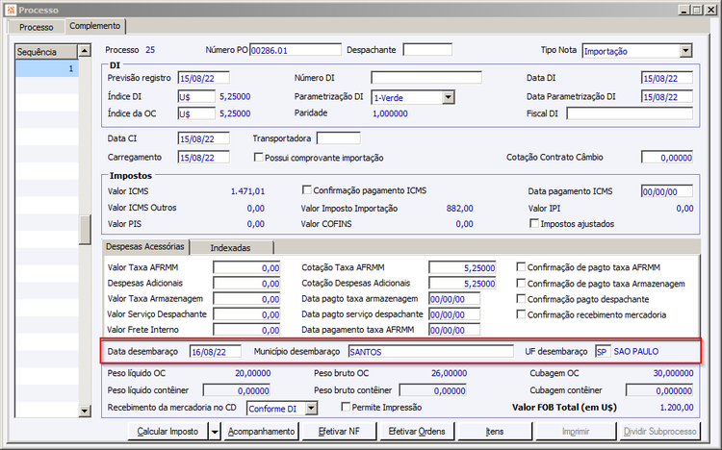Enable Possui comprovante importação checkbox

[x=258, y=158]
